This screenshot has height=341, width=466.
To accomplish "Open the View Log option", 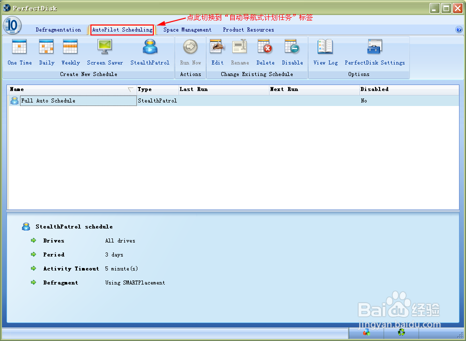I will click(x=326, y=52).
